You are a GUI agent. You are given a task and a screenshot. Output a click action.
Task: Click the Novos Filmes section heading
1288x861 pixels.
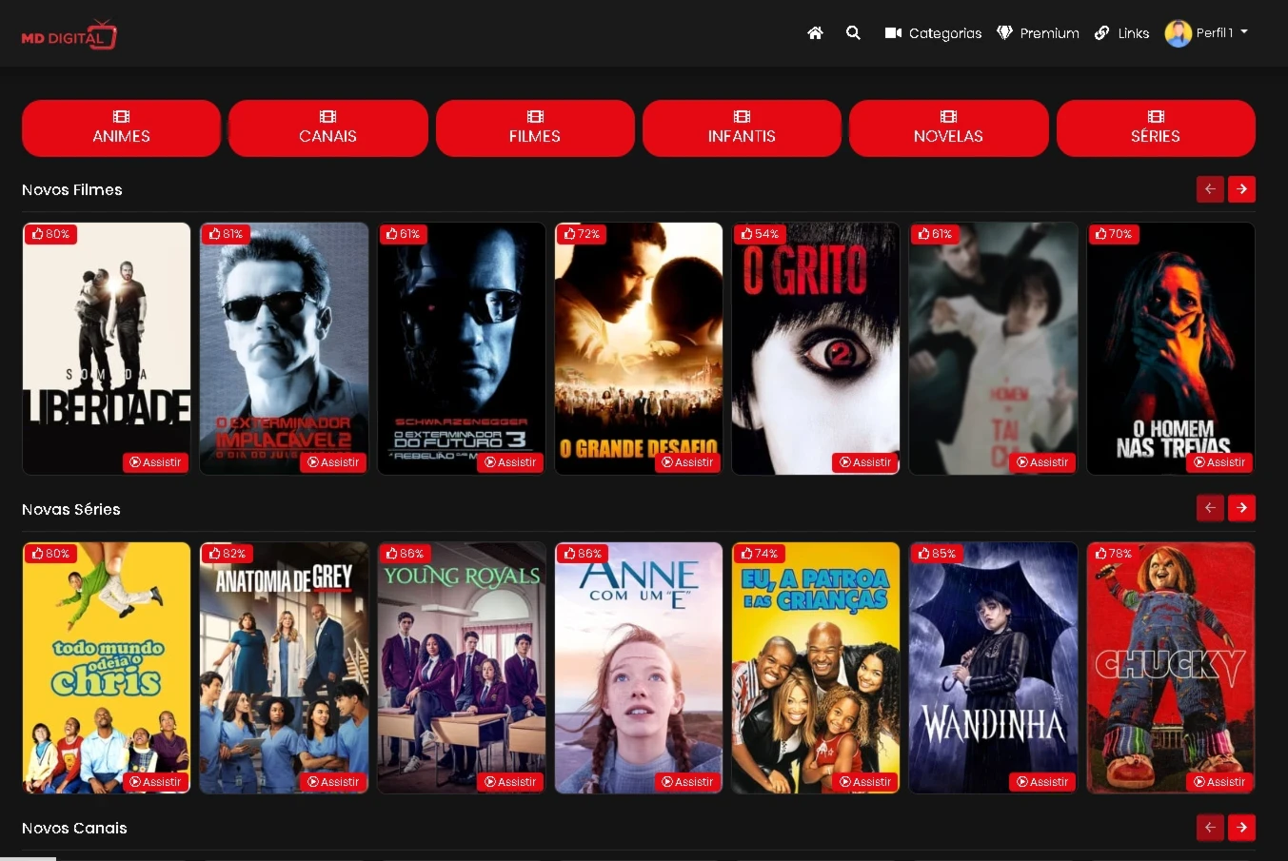coord(72,189)
